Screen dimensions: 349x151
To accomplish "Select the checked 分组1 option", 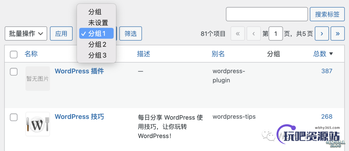I will coord(96,33).
